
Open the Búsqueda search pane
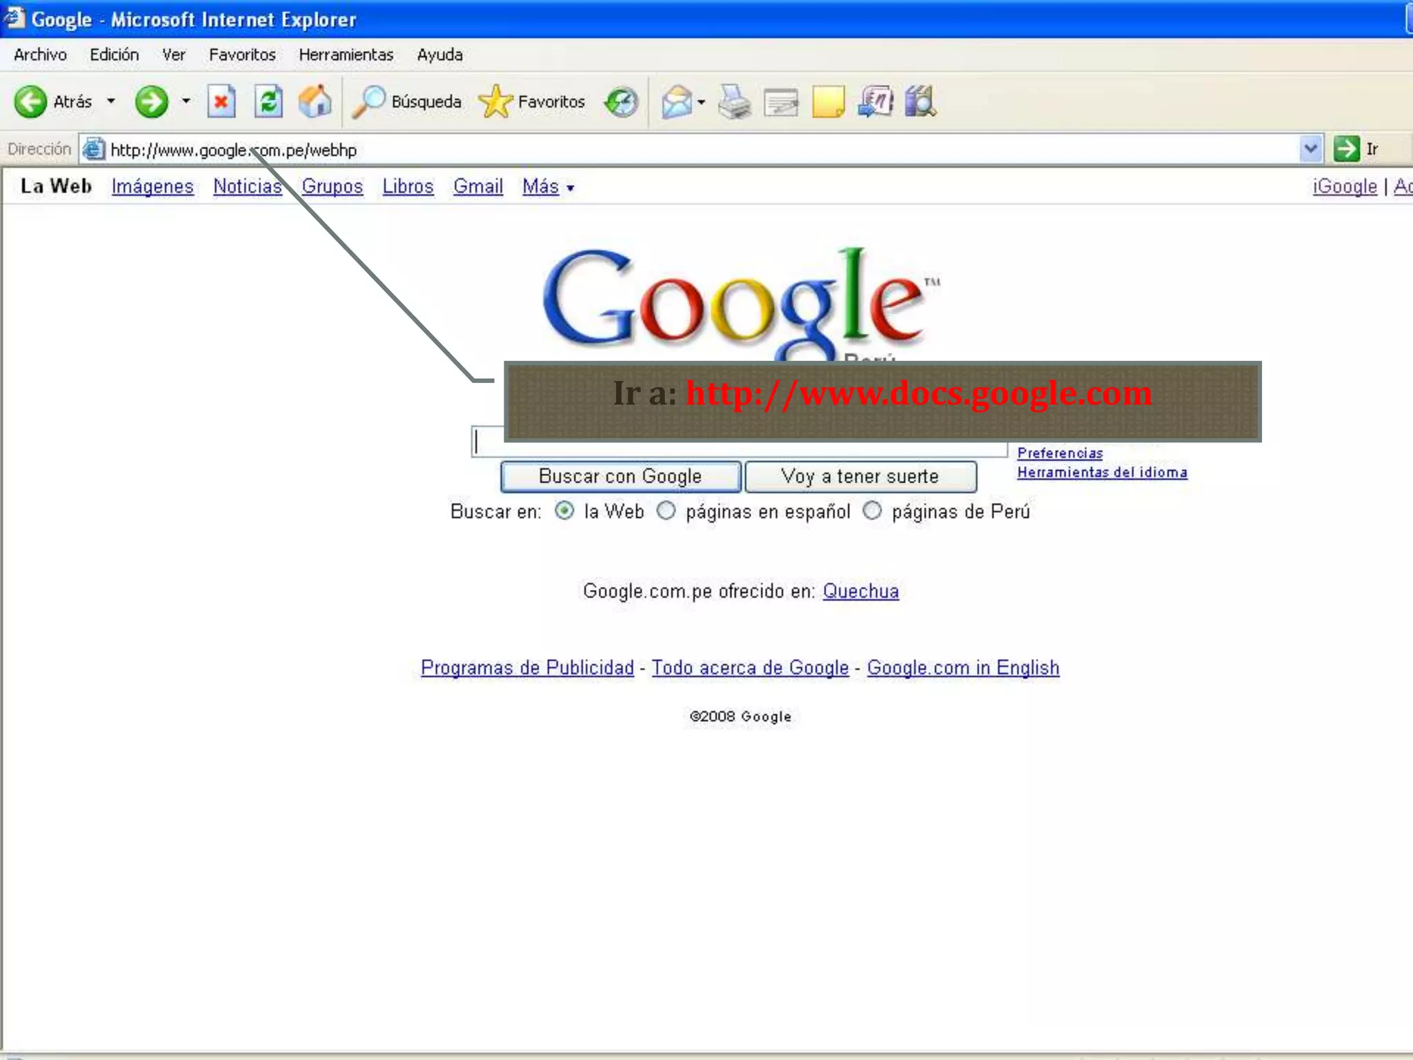coord(407,102)
